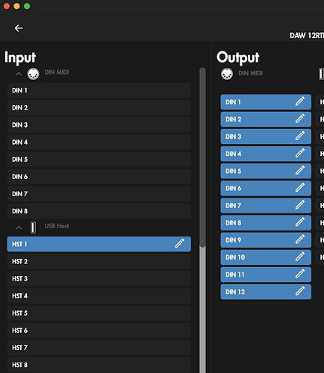Image resolution: width=324 pixels, height=373 pixels.
Task: Edit output DIN 1 name using the pencil icon
Action: coord(300,101)
